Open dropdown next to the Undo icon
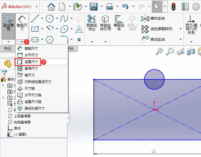The height and width of the screenshot is (157, 201). [x=133, y=6]
